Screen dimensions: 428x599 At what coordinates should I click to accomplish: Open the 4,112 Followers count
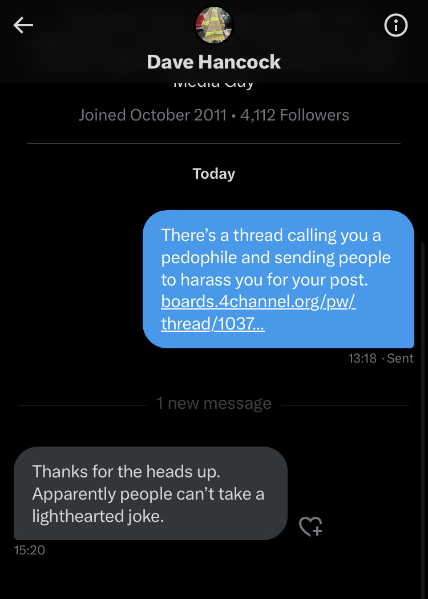[x=294, y=115]
